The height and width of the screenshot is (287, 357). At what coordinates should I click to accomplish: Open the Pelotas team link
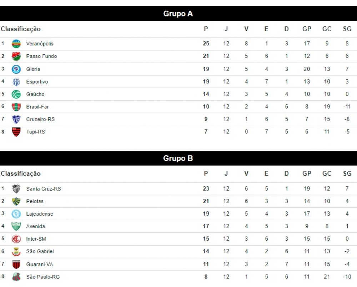click(35, 201)
